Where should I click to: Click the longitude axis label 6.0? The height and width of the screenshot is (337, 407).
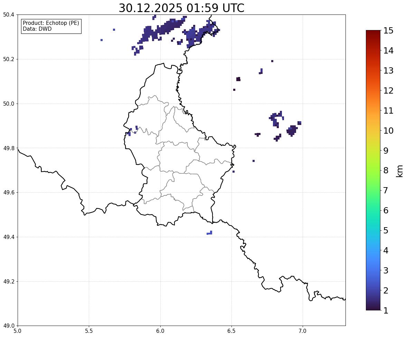click(160, 331)
